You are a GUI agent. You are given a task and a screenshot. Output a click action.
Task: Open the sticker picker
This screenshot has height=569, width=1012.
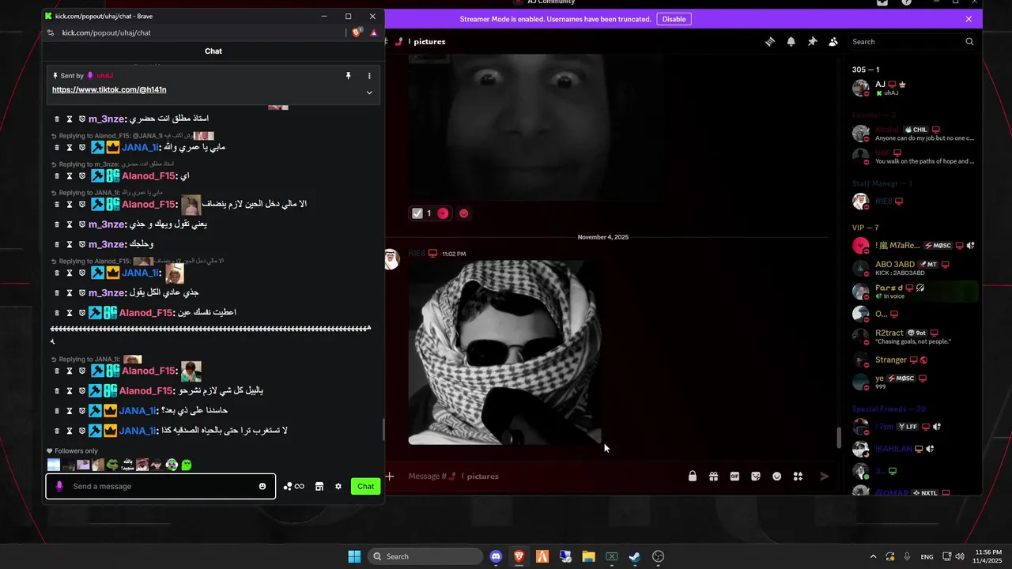point(756,477)
